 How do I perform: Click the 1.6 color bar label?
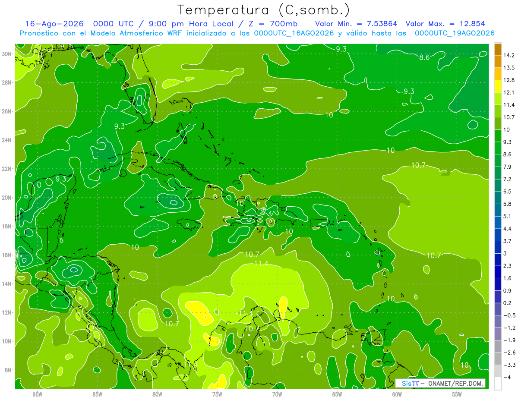point(508,278)
